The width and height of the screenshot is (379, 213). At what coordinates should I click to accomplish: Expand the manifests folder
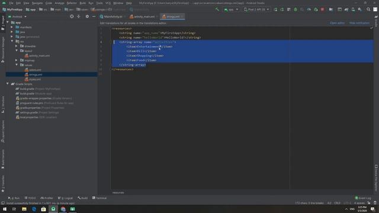(12, 27)
